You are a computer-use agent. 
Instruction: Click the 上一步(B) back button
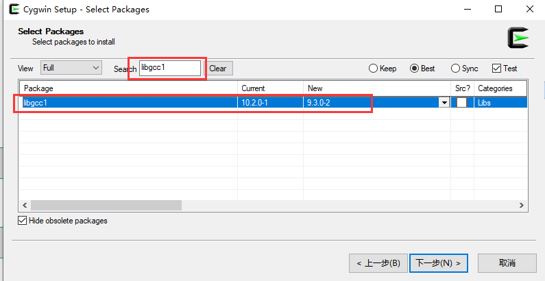(x=378, y=263)
